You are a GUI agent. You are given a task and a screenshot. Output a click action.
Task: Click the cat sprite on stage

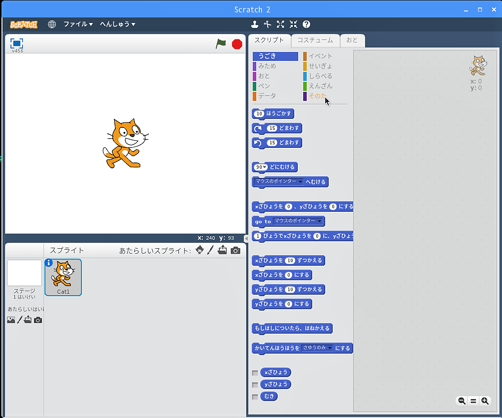pyautogui.click(x=126, y=143)
